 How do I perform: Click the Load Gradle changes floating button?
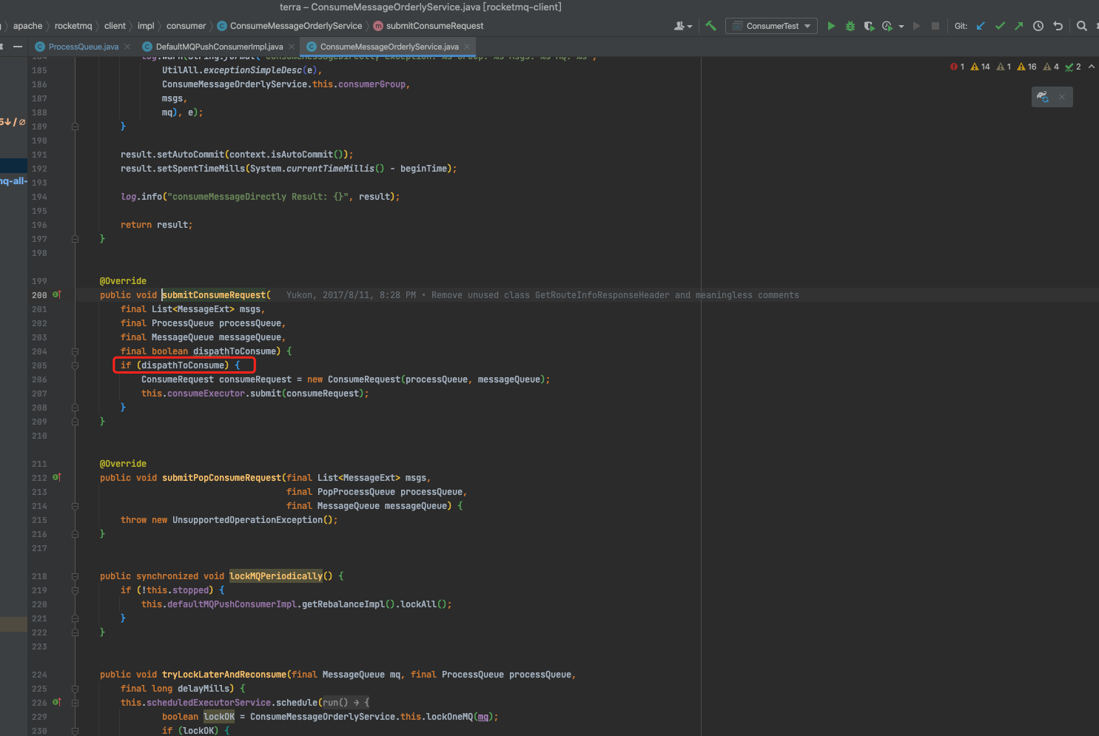coord(1043,97)
